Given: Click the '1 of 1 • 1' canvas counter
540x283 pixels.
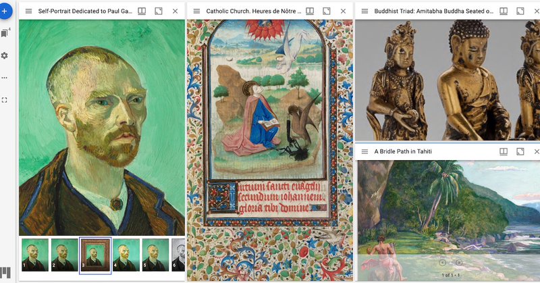Looking at the screenshot, I should tap(451, 275).
